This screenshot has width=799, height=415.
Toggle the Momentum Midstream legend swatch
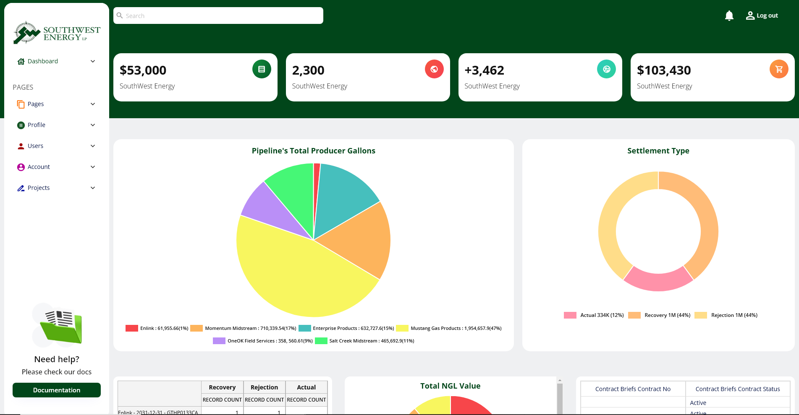coord(196,328)
